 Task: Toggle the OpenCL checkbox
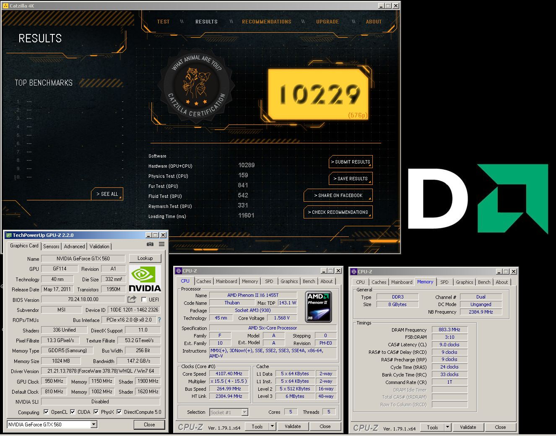click(46, 412)
